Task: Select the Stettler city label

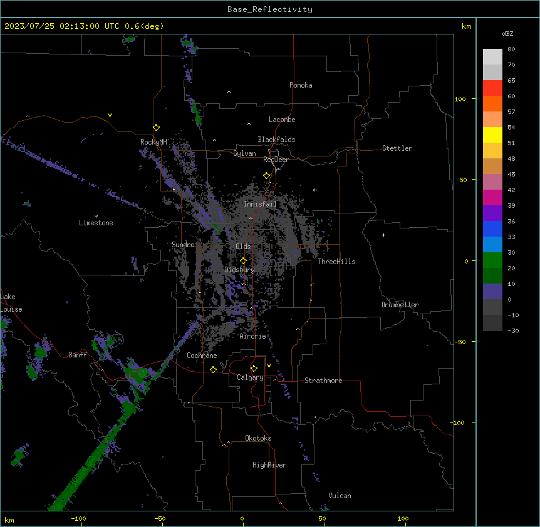Action: point(397,148)
